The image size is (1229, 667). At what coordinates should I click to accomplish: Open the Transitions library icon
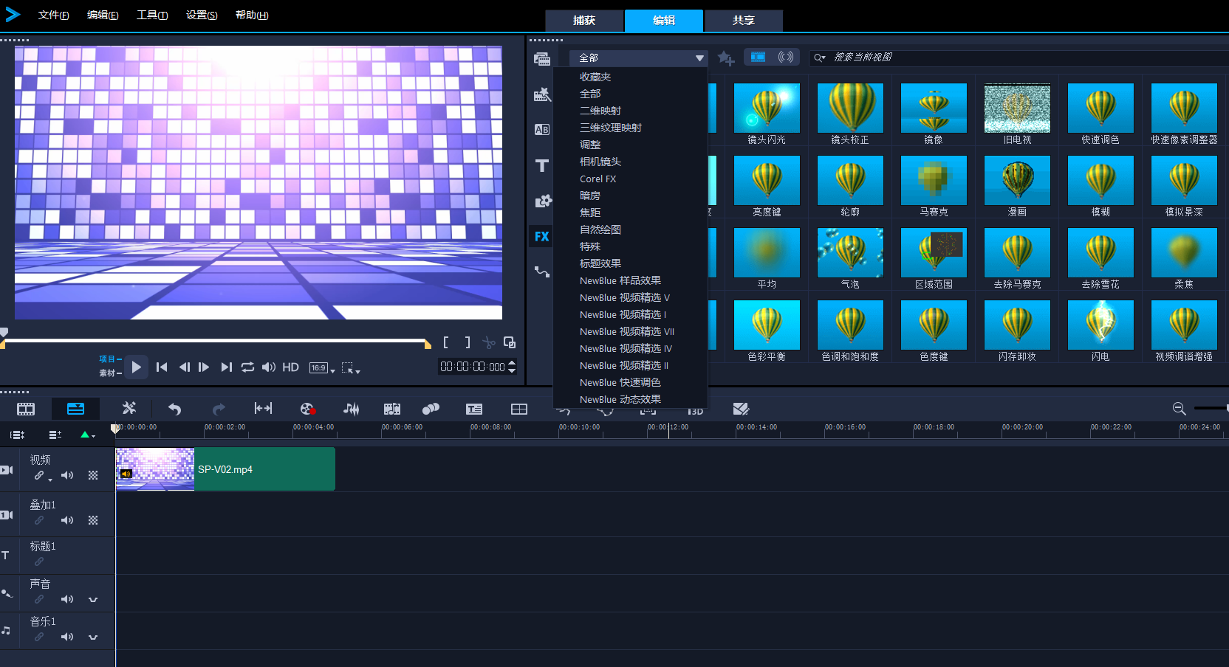click(542, 94)
